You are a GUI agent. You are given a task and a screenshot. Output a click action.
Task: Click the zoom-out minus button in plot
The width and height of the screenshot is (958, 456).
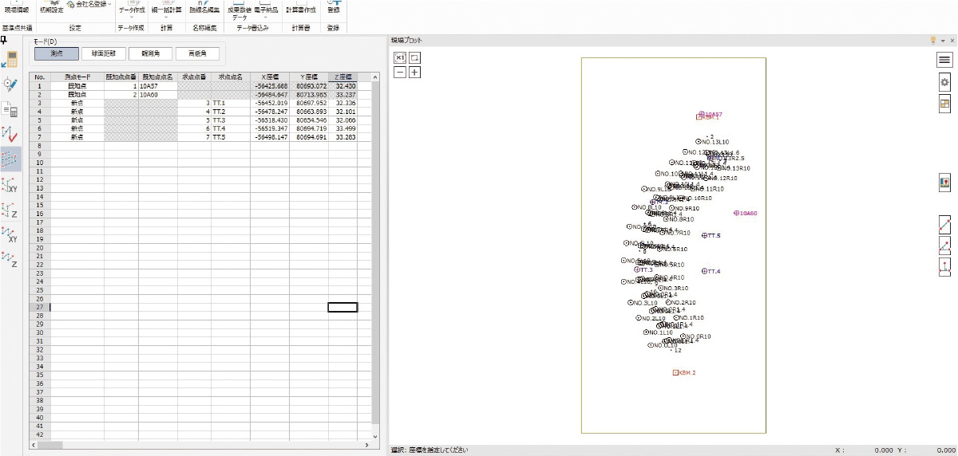(x=401, y=72)
